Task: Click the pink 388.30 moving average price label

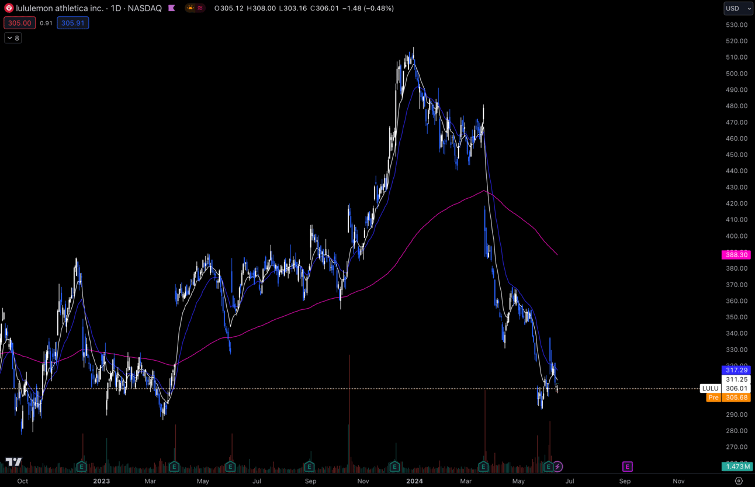Action: click(x=736, y=255)
